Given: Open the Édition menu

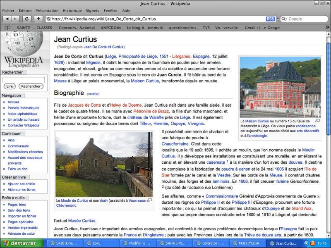Looking at the screenshot, I should 25,11.
